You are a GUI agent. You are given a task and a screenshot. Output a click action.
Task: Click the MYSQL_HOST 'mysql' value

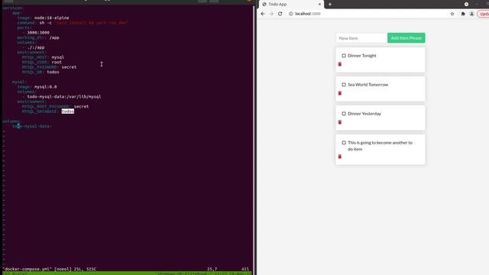click(x=58, y=57)
